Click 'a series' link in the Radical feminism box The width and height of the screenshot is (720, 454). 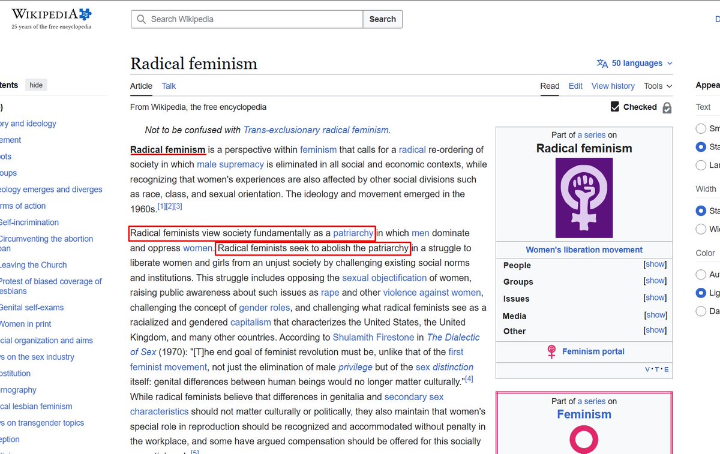pos(591,135)
